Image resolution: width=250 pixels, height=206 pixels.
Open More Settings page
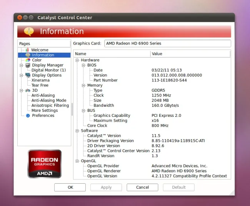point(45,110)
